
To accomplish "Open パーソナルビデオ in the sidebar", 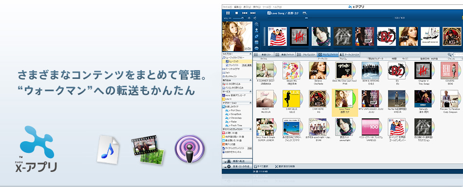I will coord(231,69).
